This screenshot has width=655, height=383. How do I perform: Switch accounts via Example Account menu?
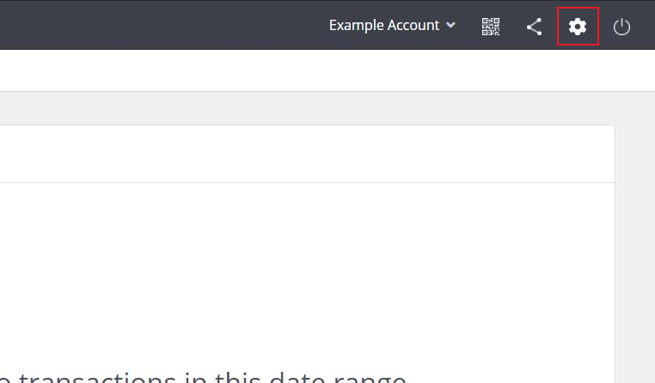coord(392,26)
